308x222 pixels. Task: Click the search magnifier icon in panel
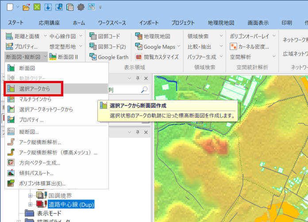pyautogui.click(x=144, y=90)
